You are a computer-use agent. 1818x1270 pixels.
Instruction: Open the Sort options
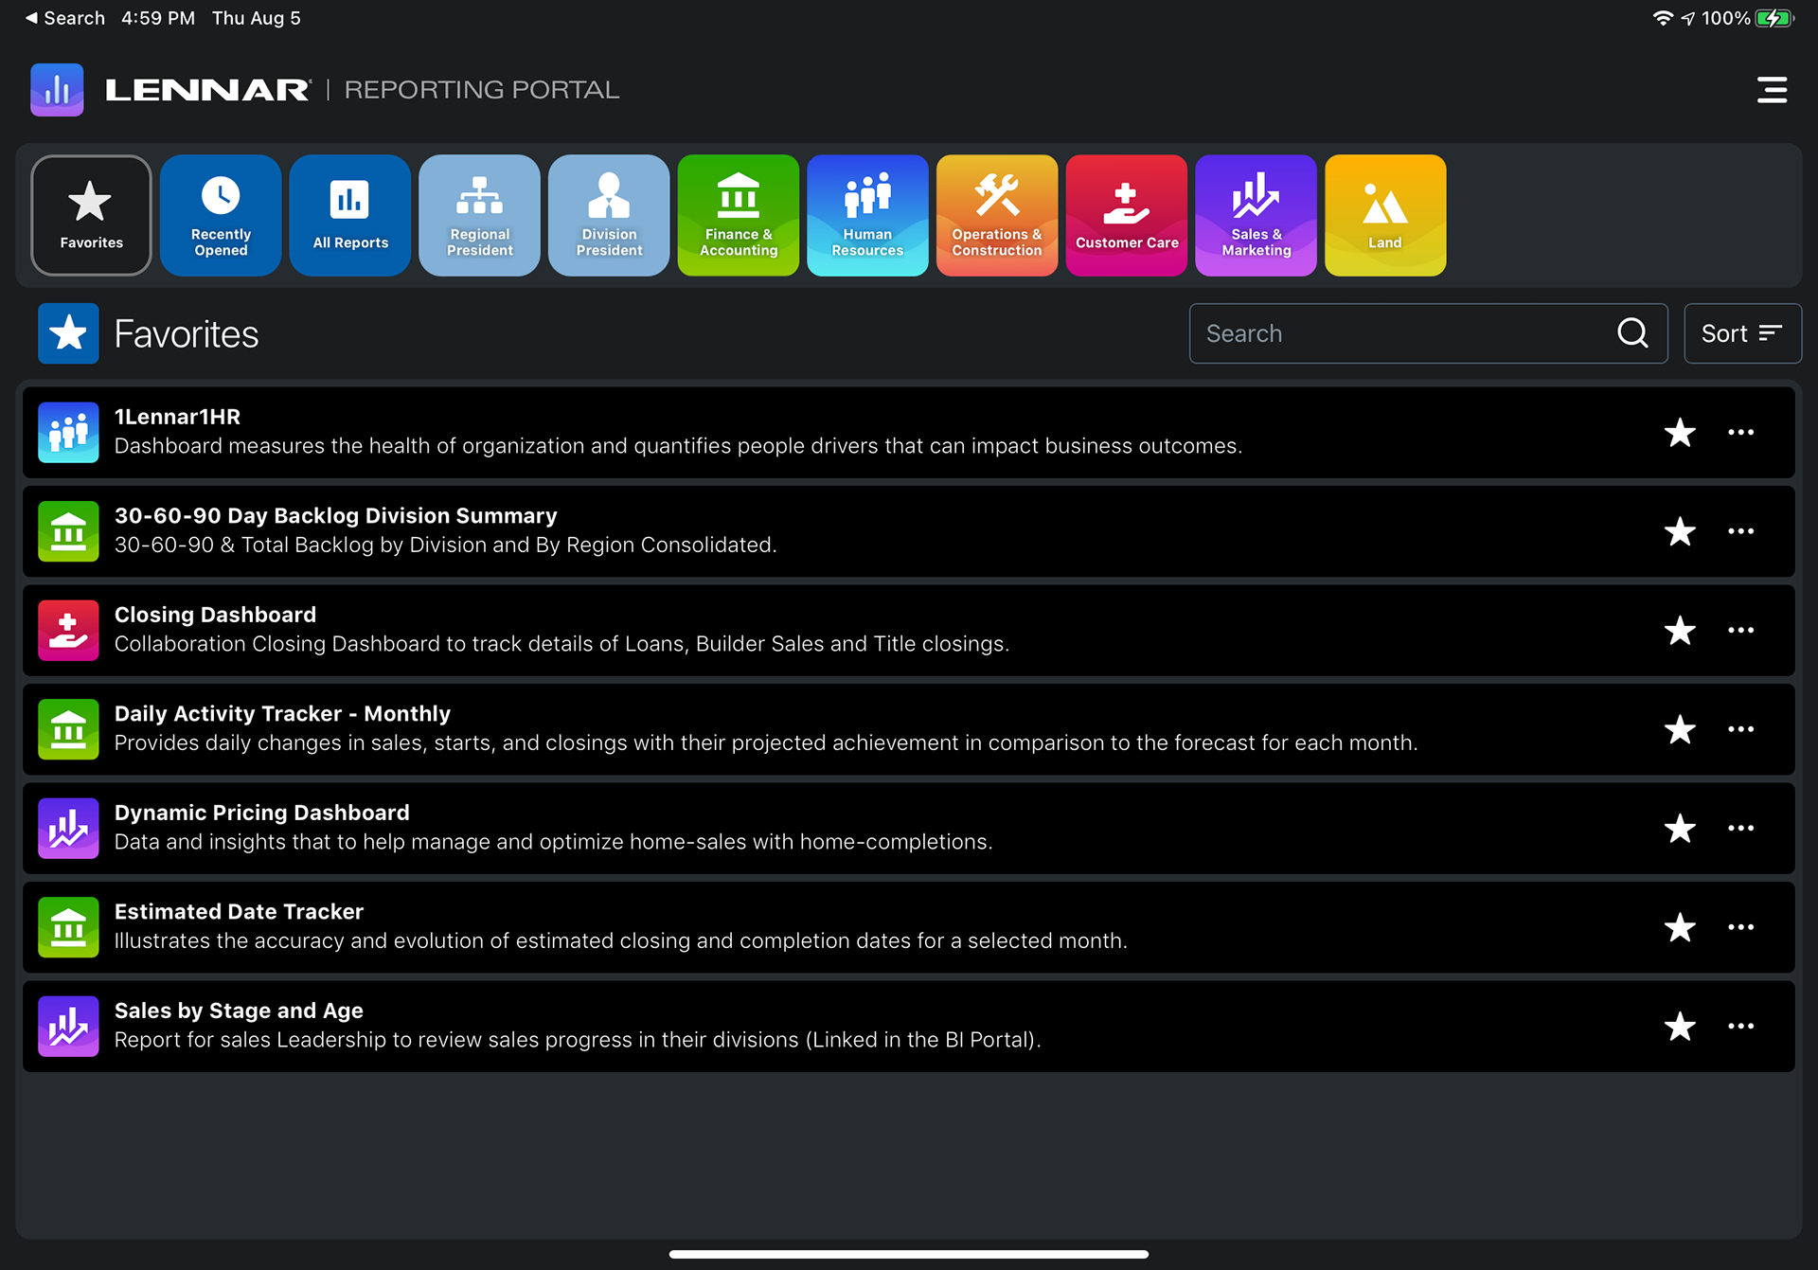1742,333
